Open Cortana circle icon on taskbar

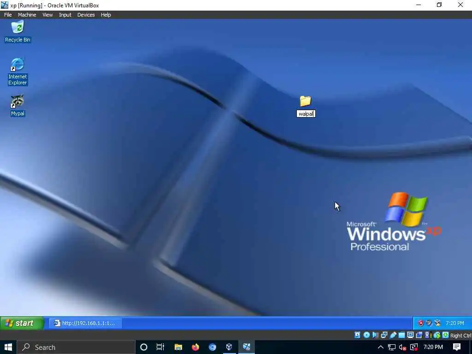(x=144, y=347)
